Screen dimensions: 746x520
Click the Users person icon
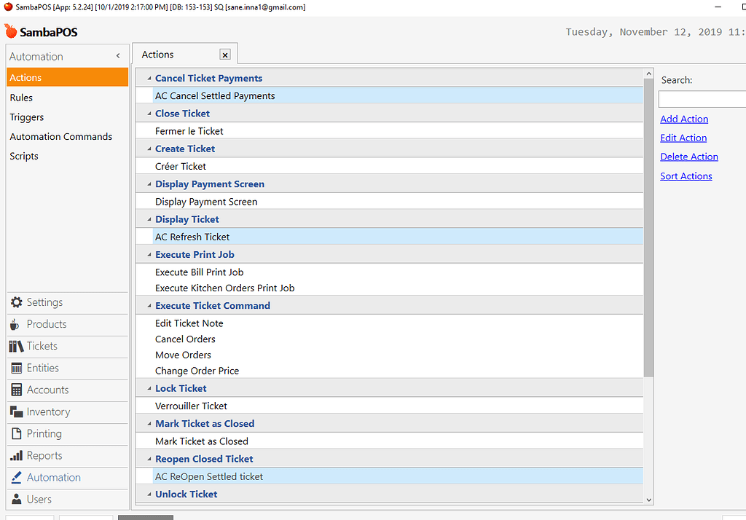(x=16, y=499)
